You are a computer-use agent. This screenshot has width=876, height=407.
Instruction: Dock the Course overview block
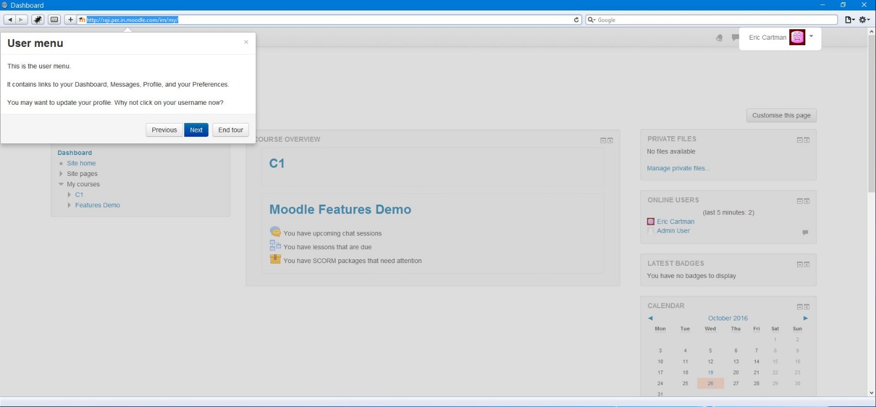pos(610,141)
